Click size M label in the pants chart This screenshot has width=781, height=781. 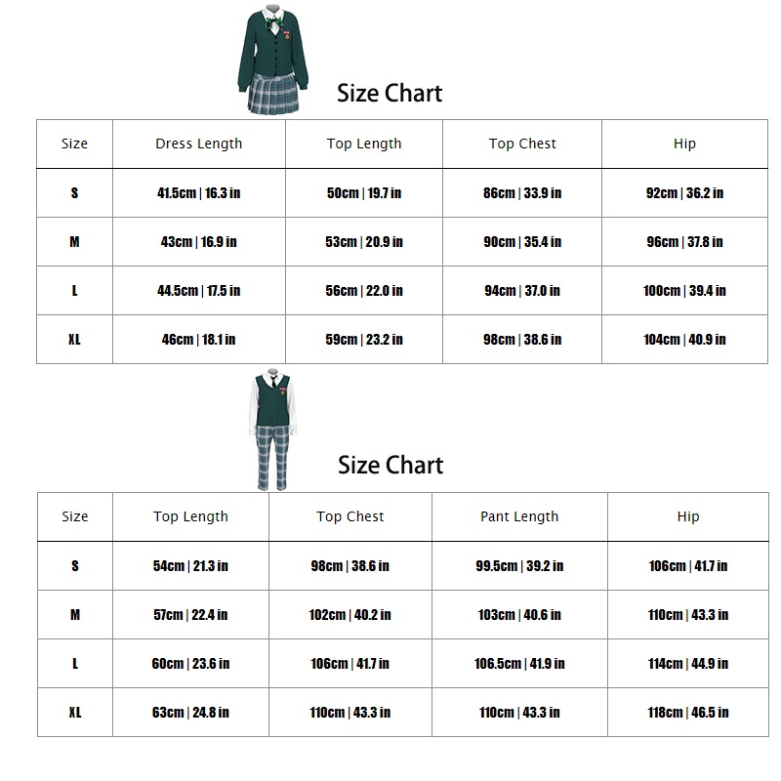click(x=75, y=615)
